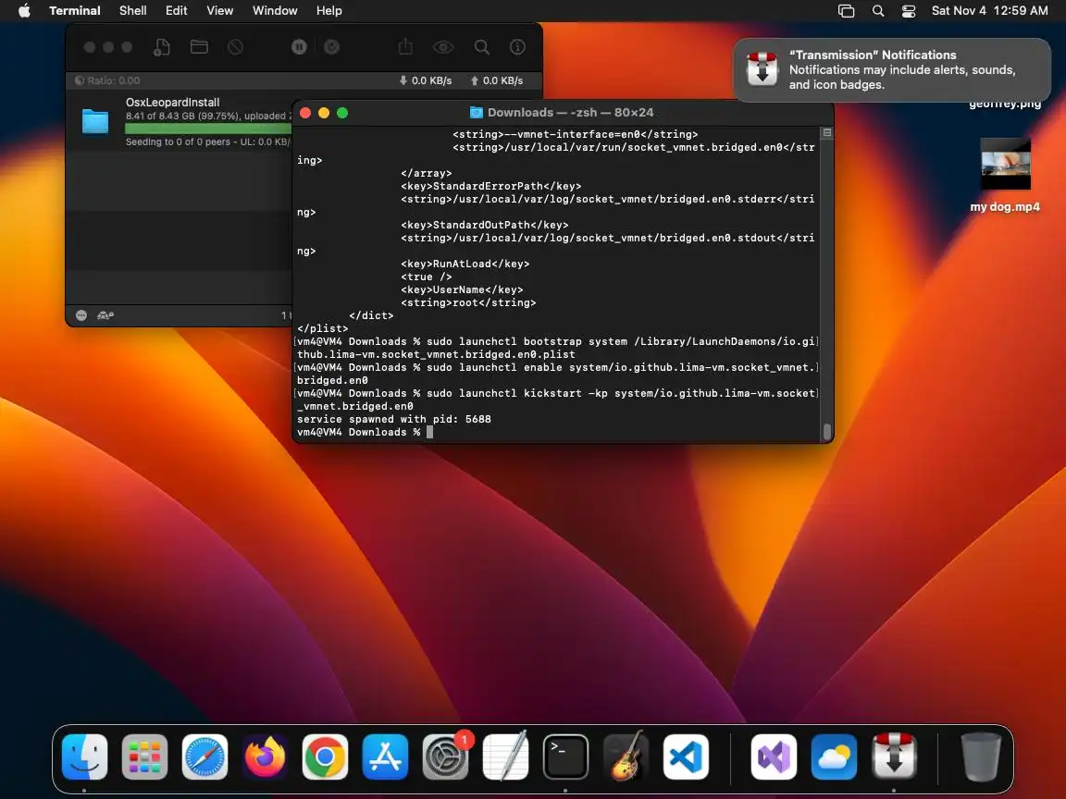Open the Trash from the Dock

981,756
